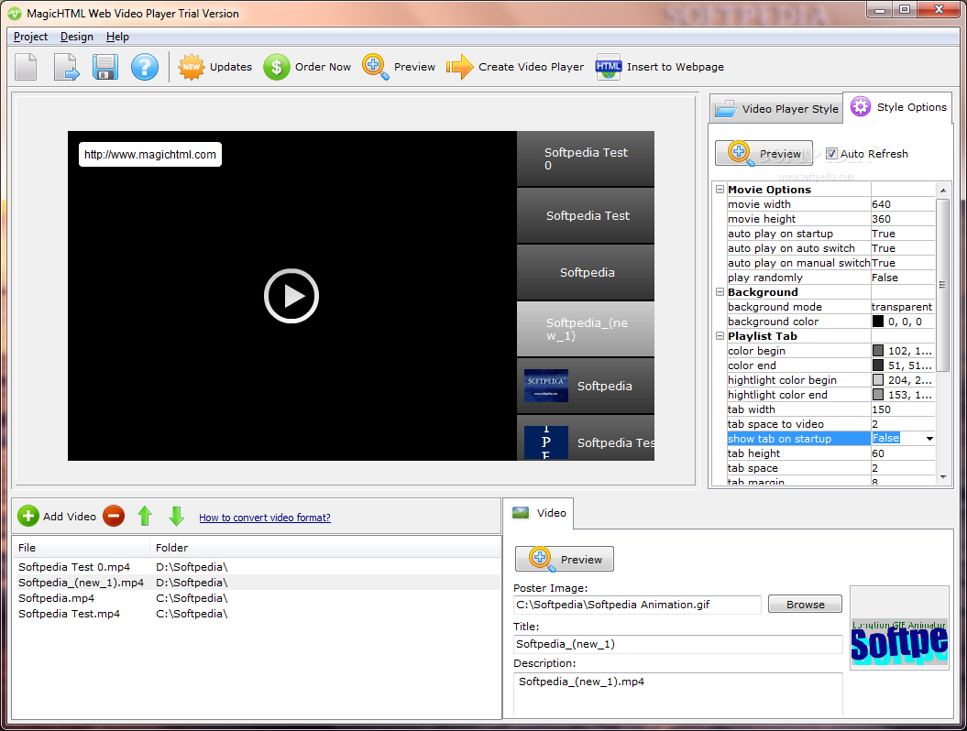The height and width of the screenshot is (731, 967).
Task: Click hightlight color end swatch
Action: point(878,395)
